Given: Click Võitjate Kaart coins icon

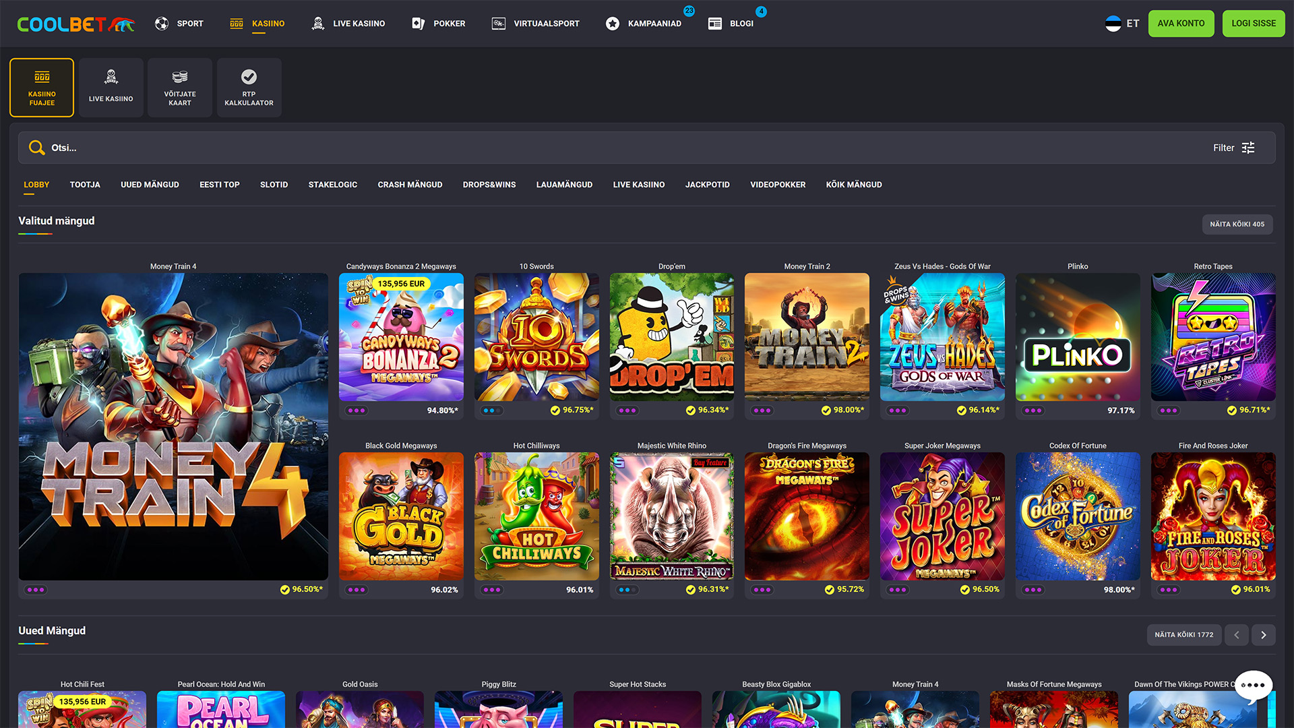Looking at the screenshot, I should 180,77.
